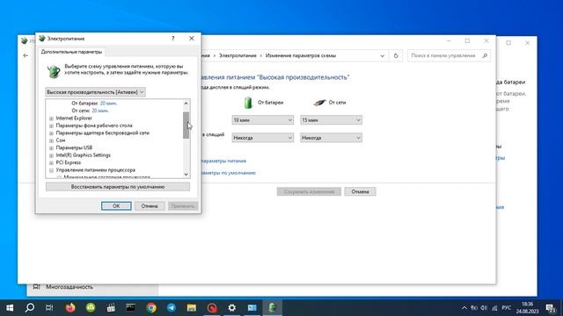
Task: Open Telegram from the taskbar
Action: point(172,308)
